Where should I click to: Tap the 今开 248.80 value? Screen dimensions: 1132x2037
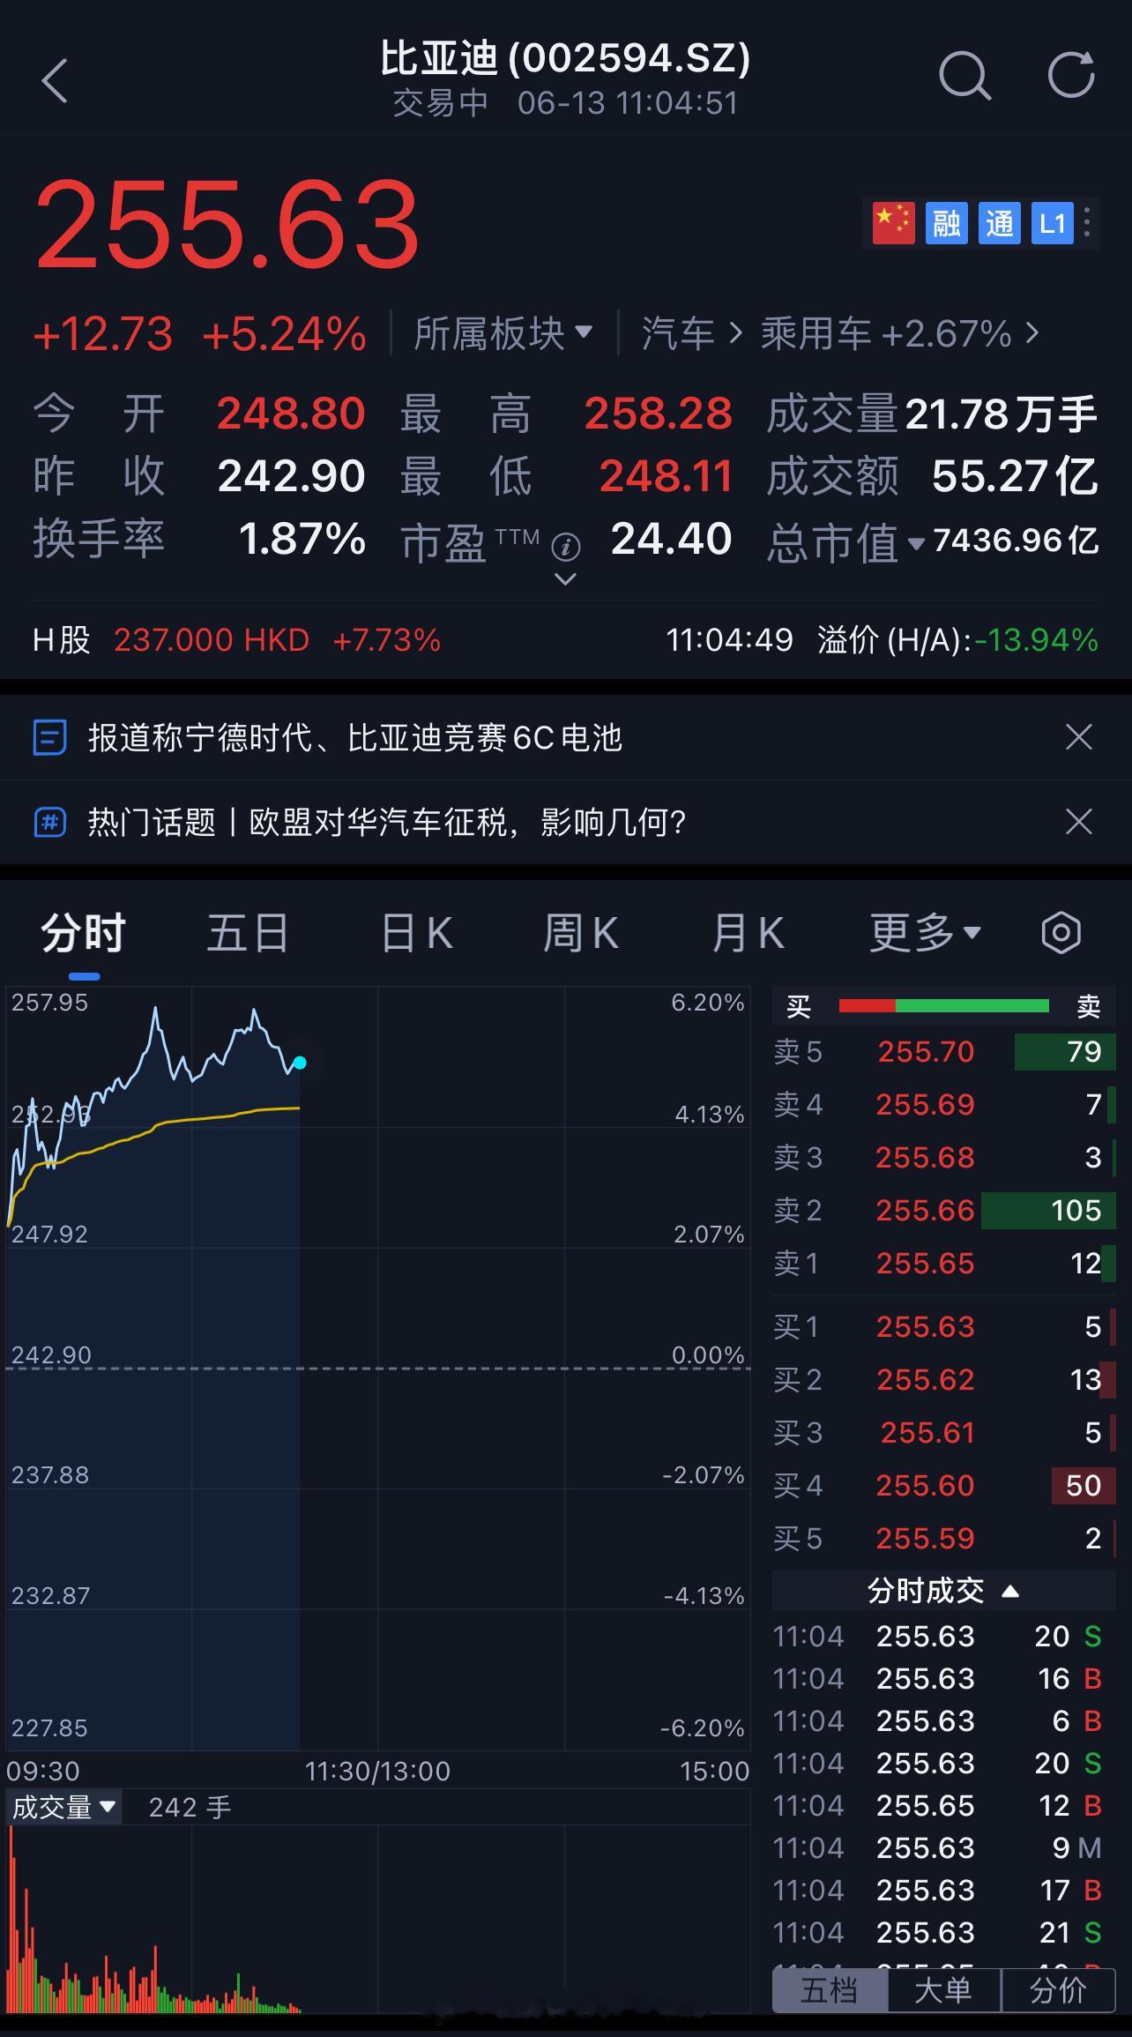291,414
